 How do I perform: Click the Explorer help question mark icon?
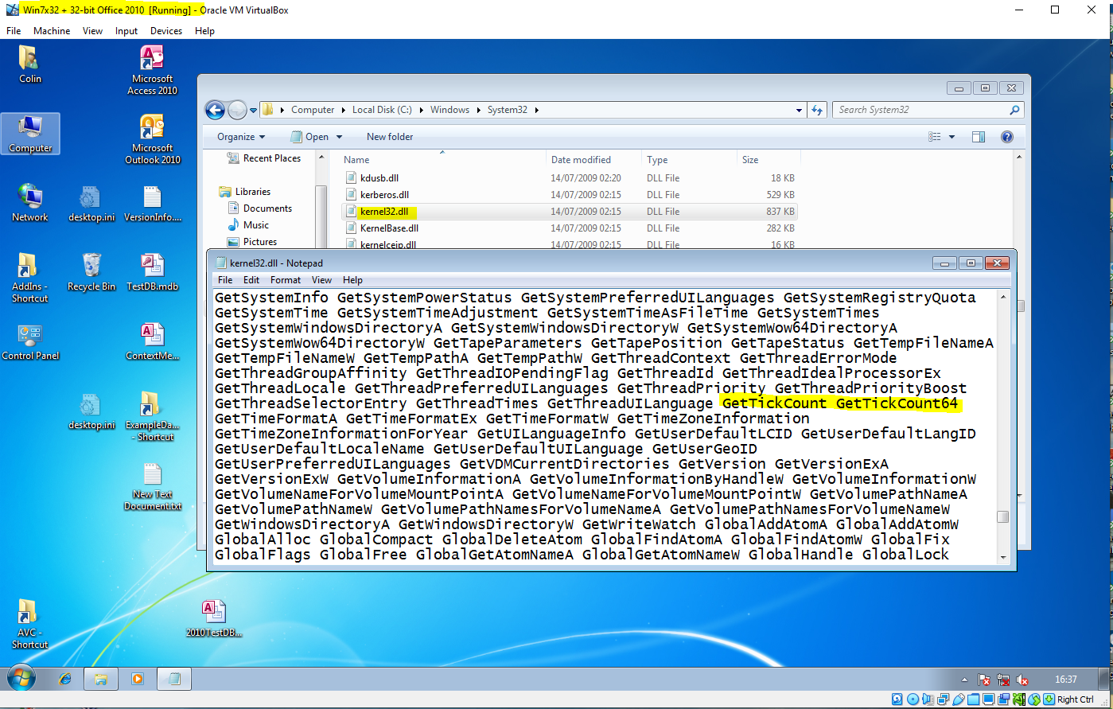(1007, 137)
